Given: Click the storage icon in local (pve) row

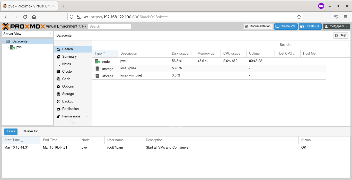Looking at the screenshot, I should coord(97,68).
